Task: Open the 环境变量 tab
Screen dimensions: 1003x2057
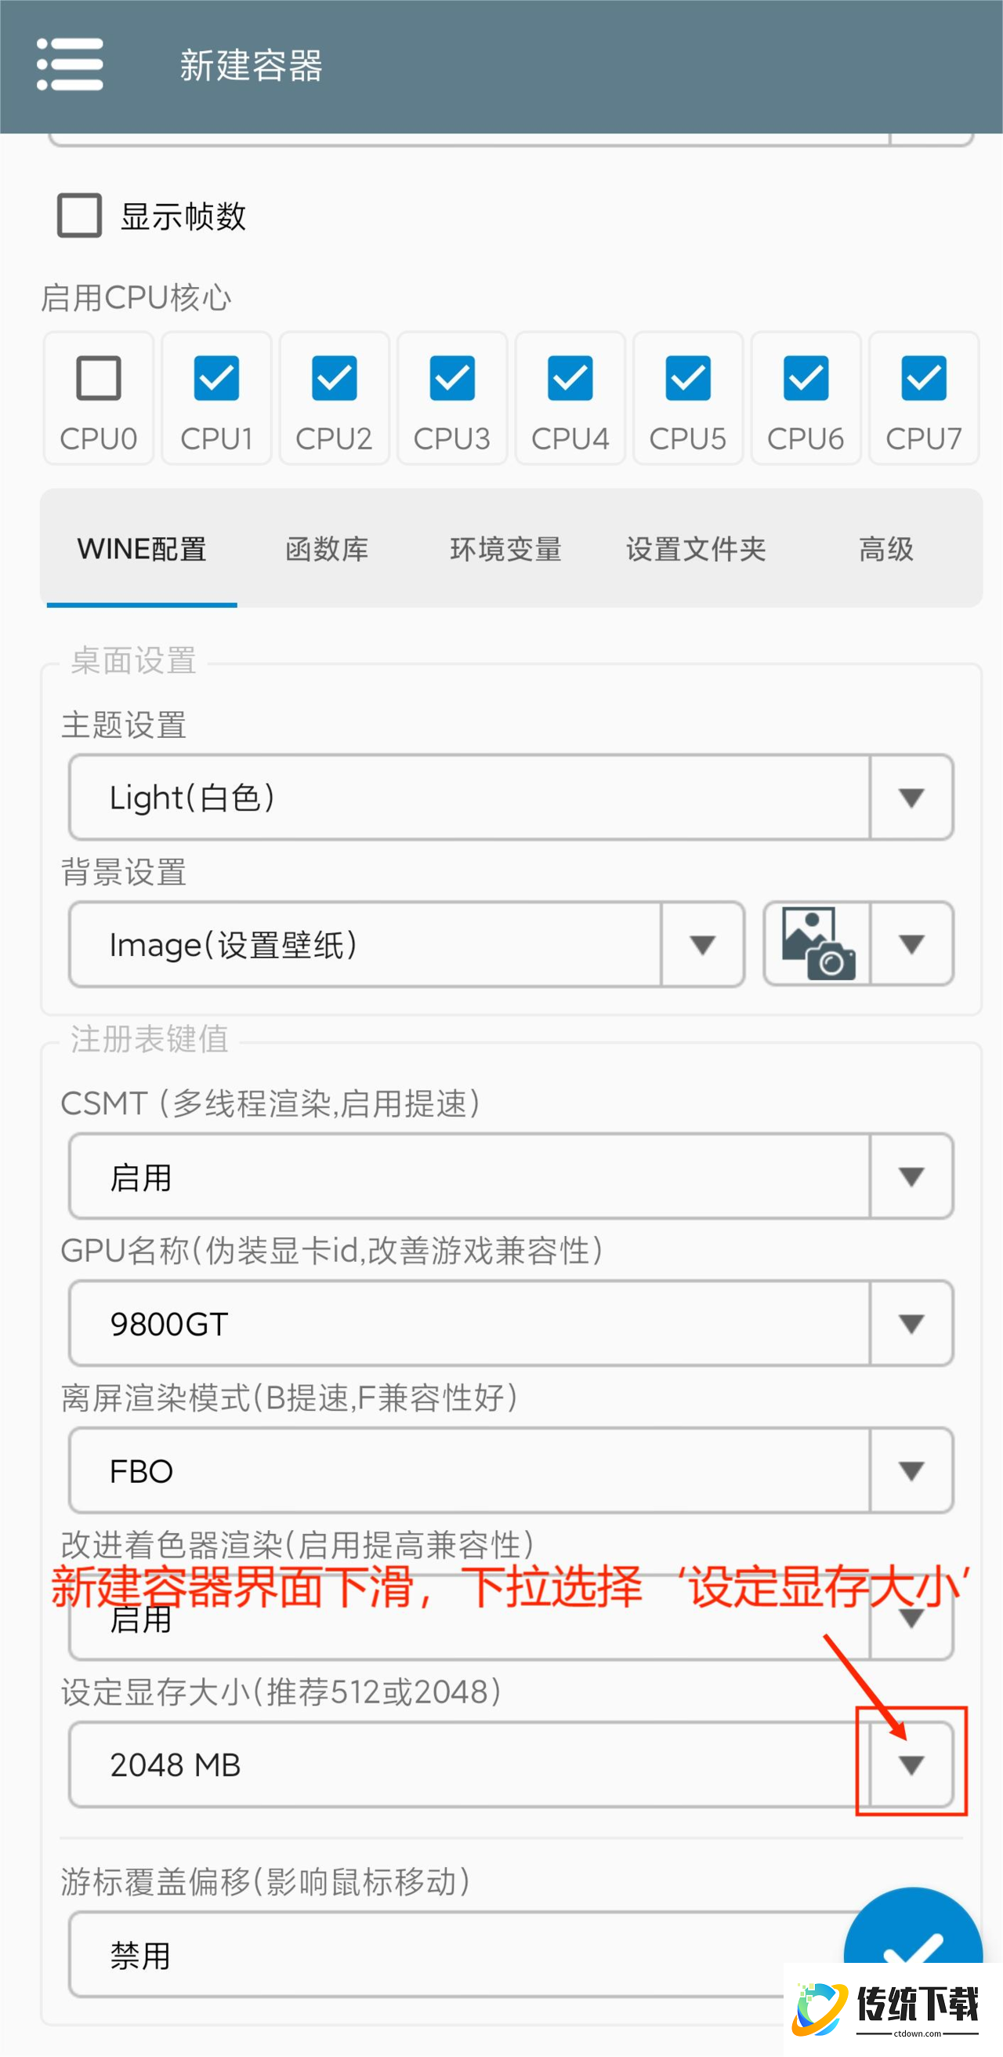Action: (506, 550)
